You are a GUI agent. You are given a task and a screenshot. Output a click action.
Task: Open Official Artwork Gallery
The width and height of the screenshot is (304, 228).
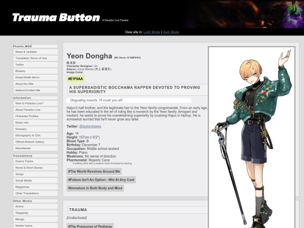click(35, 142)
